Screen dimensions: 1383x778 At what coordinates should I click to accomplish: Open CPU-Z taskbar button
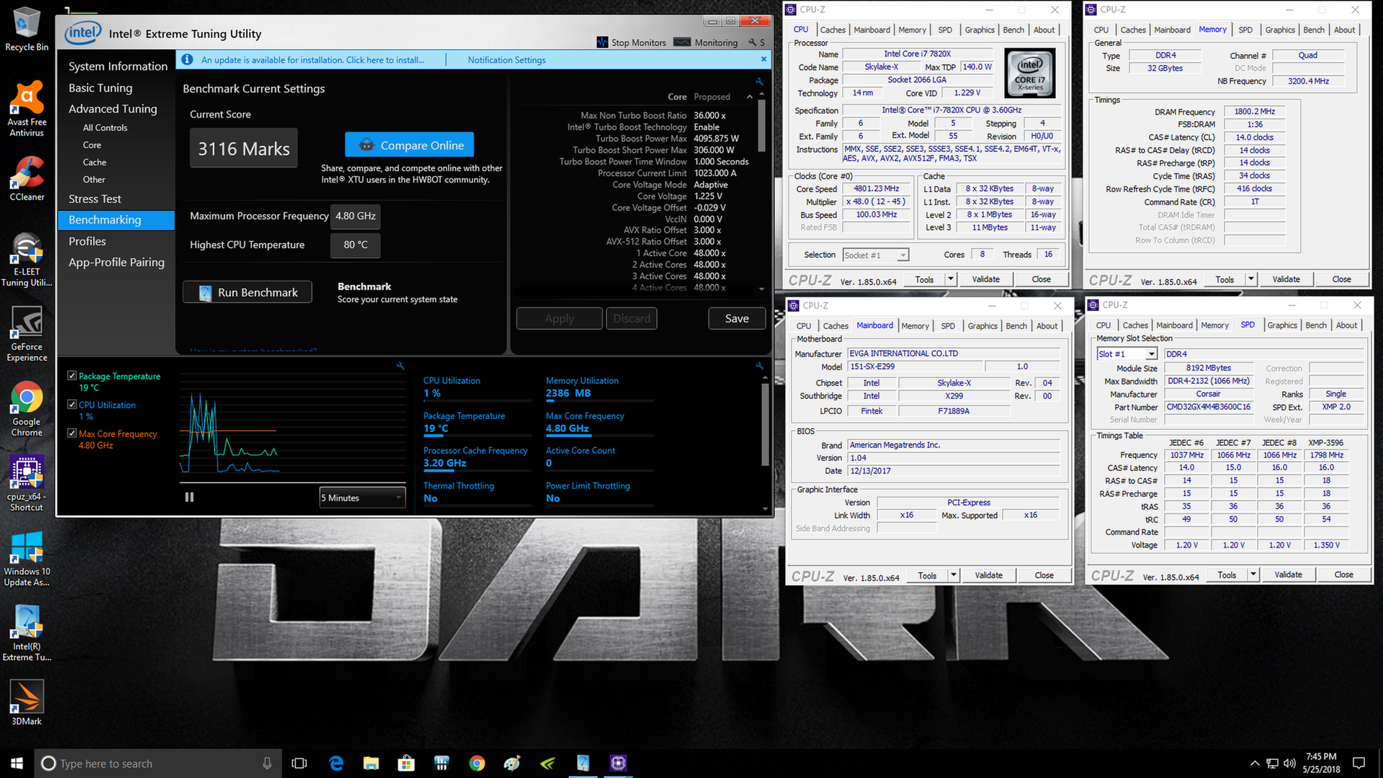[618, 763]
